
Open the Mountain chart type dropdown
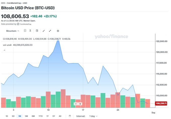point(12,31)
